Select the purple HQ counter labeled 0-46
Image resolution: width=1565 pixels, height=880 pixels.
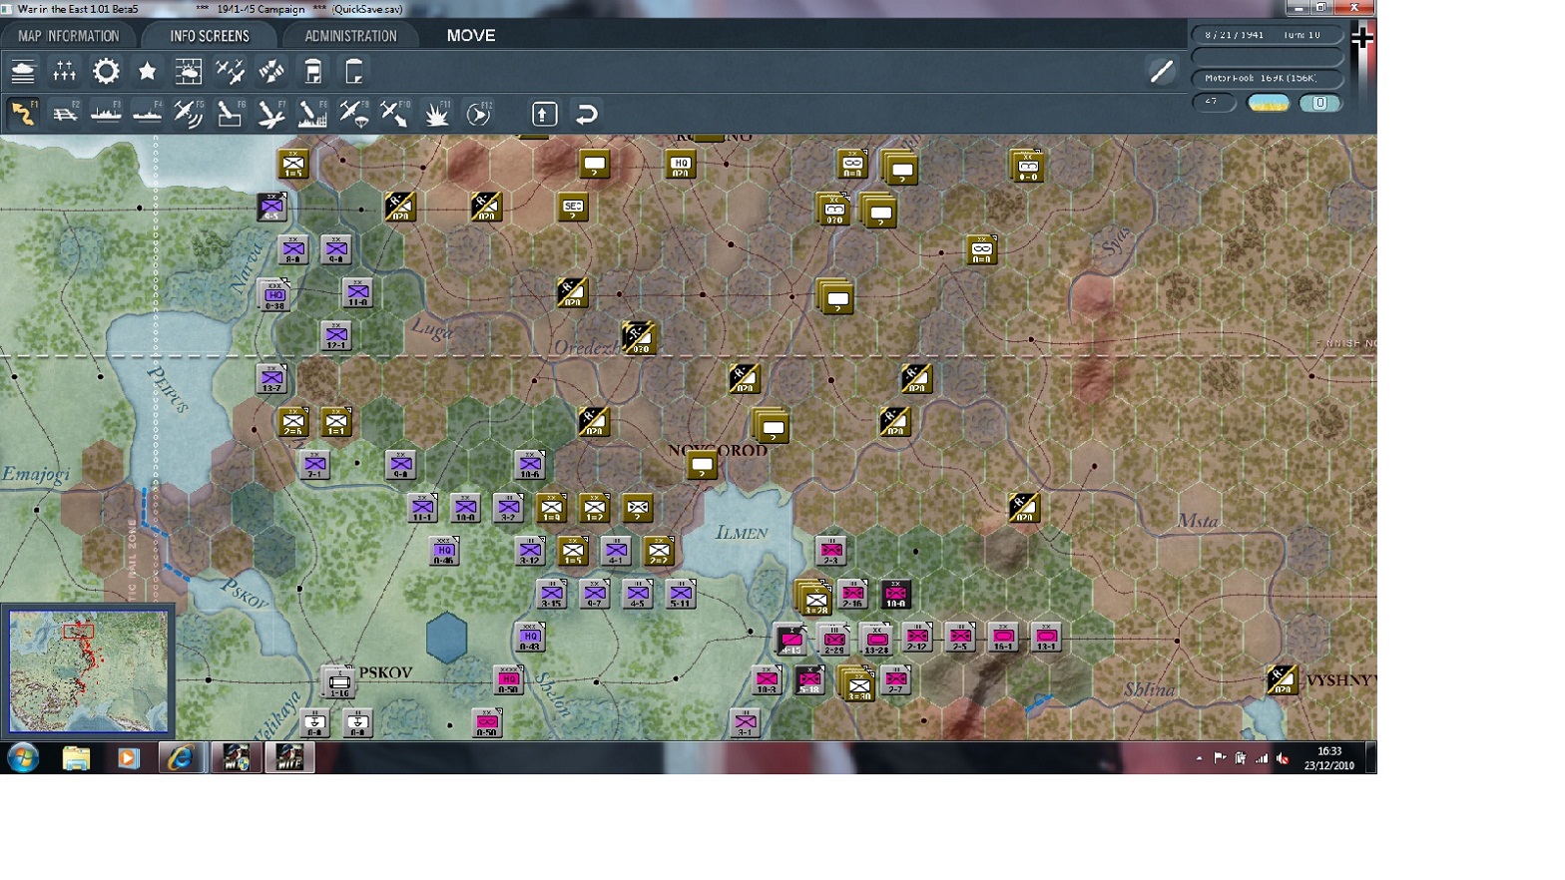[444, 551]
